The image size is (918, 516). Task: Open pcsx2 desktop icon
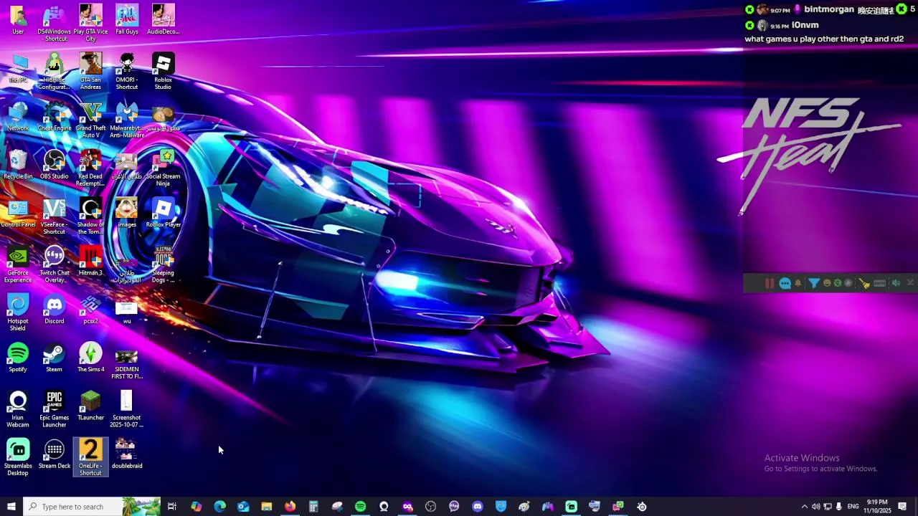90,310
